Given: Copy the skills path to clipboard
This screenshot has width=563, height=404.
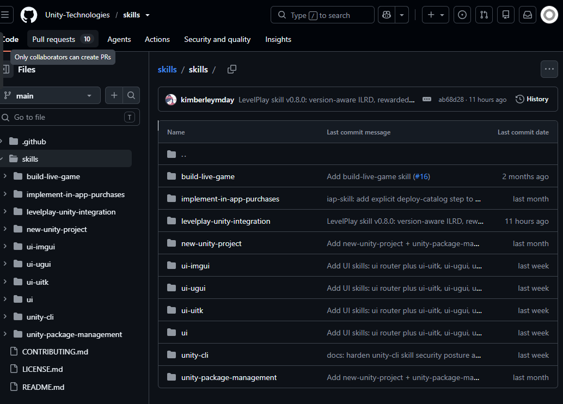Looking at the screenshot, I should click(232, 69).
